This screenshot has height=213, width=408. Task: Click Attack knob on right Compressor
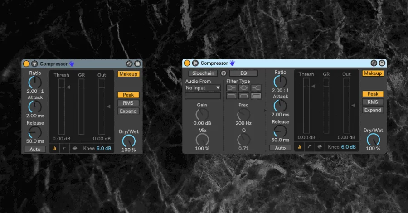(280, 106)
